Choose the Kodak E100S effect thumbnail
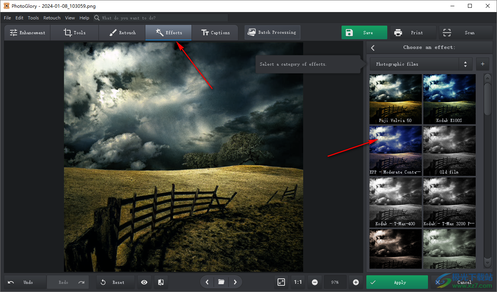This screenshot has width=497, height=292. [449, 99]
